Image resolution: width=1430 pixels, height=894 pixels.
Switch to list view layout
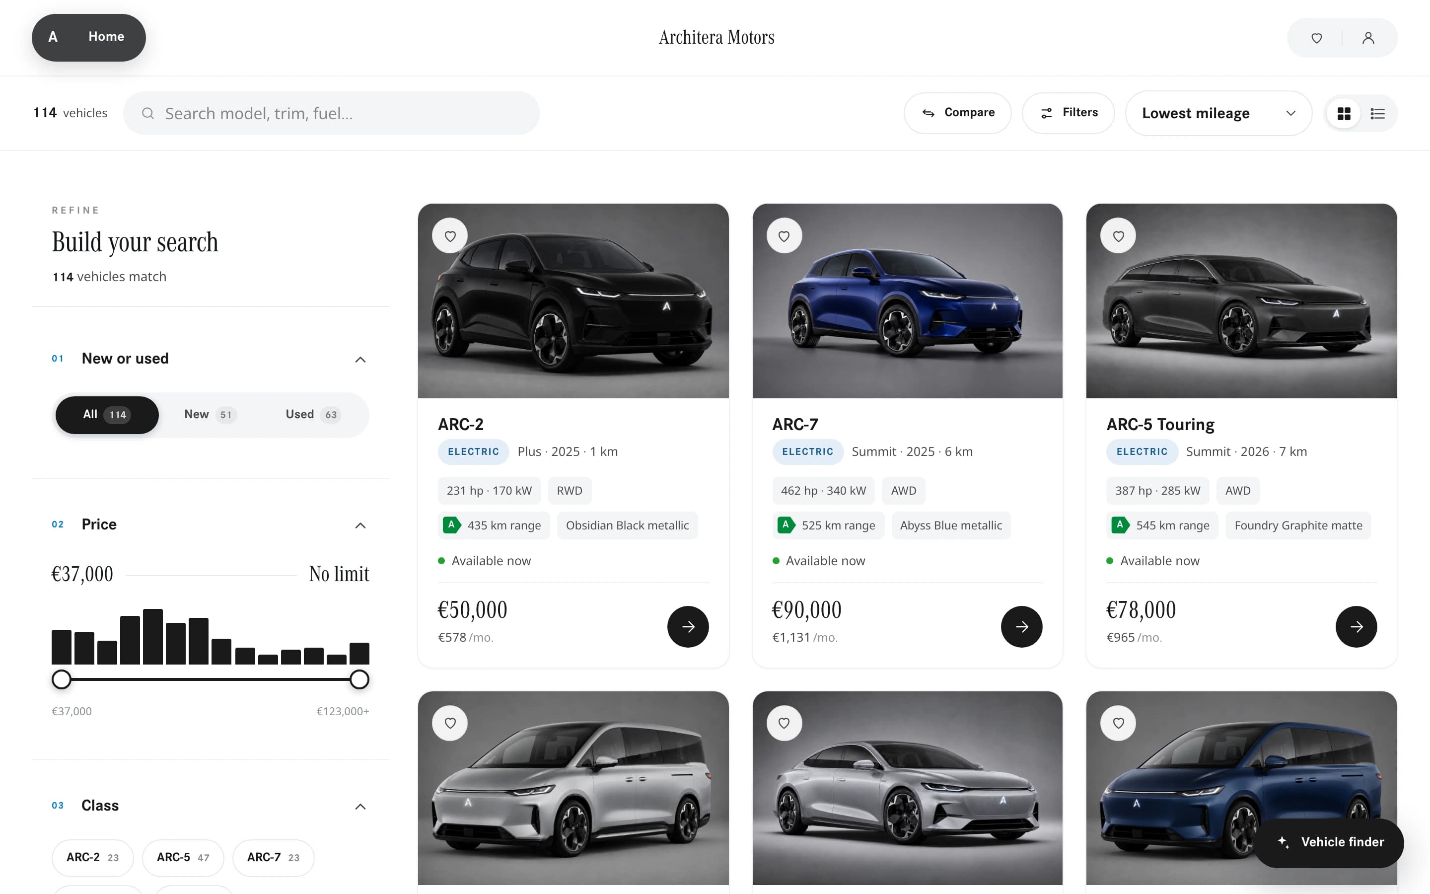[1377, 114]
